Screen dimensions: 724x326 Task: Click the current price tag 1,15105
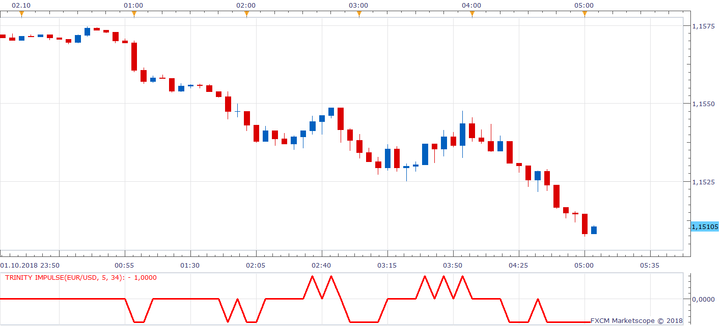705,227
